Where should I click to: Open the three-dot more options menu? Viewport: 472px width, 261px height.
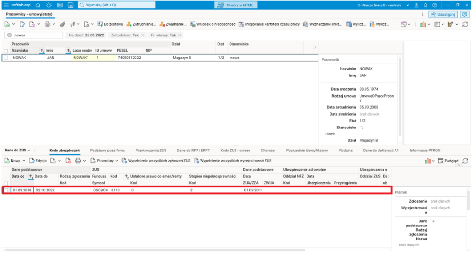422,14
